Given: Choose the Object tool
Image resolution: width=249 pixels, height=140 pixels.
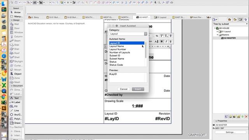Looking at the screenshot, I should (x=16, y=74).
